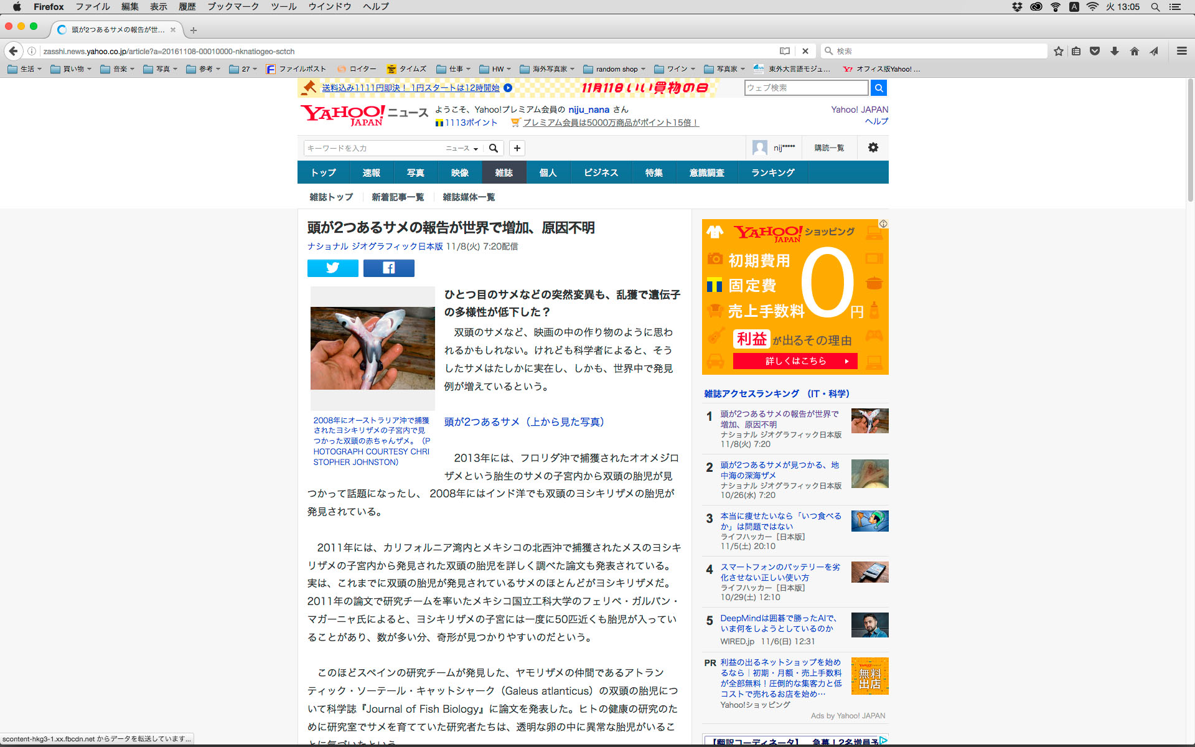The width and height of the screenshot is (1195, 747).
Task: Toggle Reader View in the address bar
Action: tap(785, 51)
